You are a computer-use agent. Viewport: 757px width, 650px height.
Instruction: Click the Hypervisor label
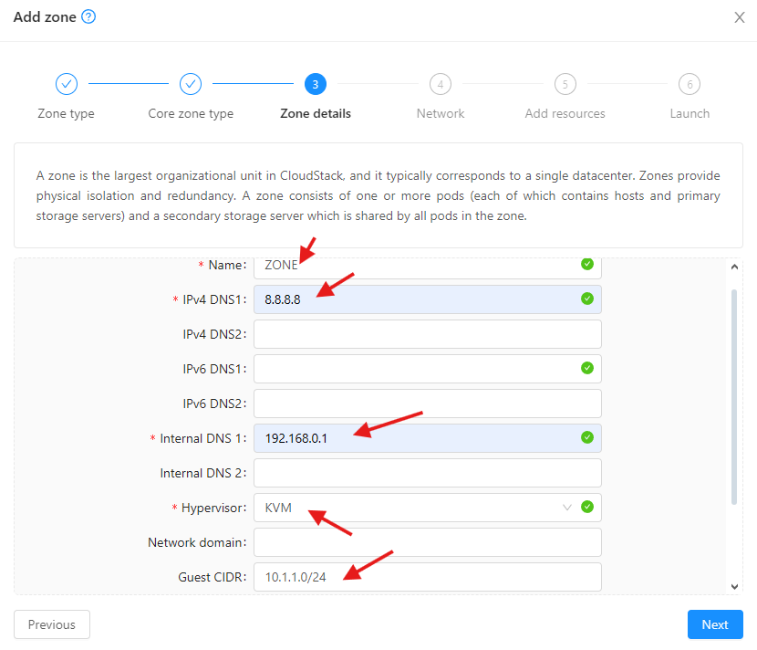[x=213, y=508]
